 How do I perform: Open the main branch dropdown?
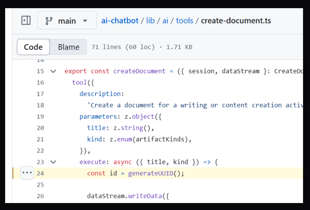click(67, 20)
